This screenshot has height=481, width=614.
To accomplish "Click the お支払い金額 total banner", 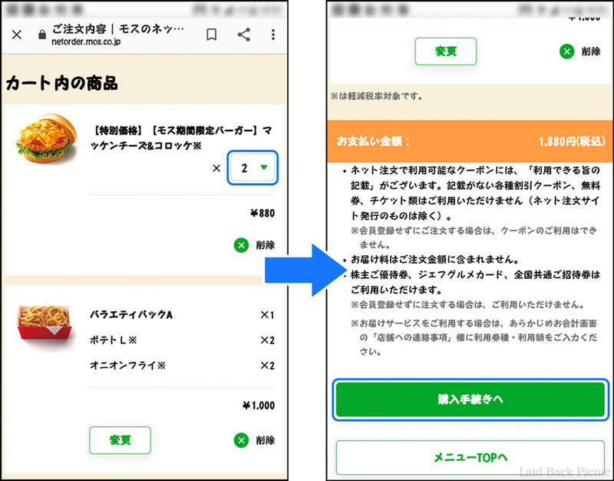I will point(470,141).
